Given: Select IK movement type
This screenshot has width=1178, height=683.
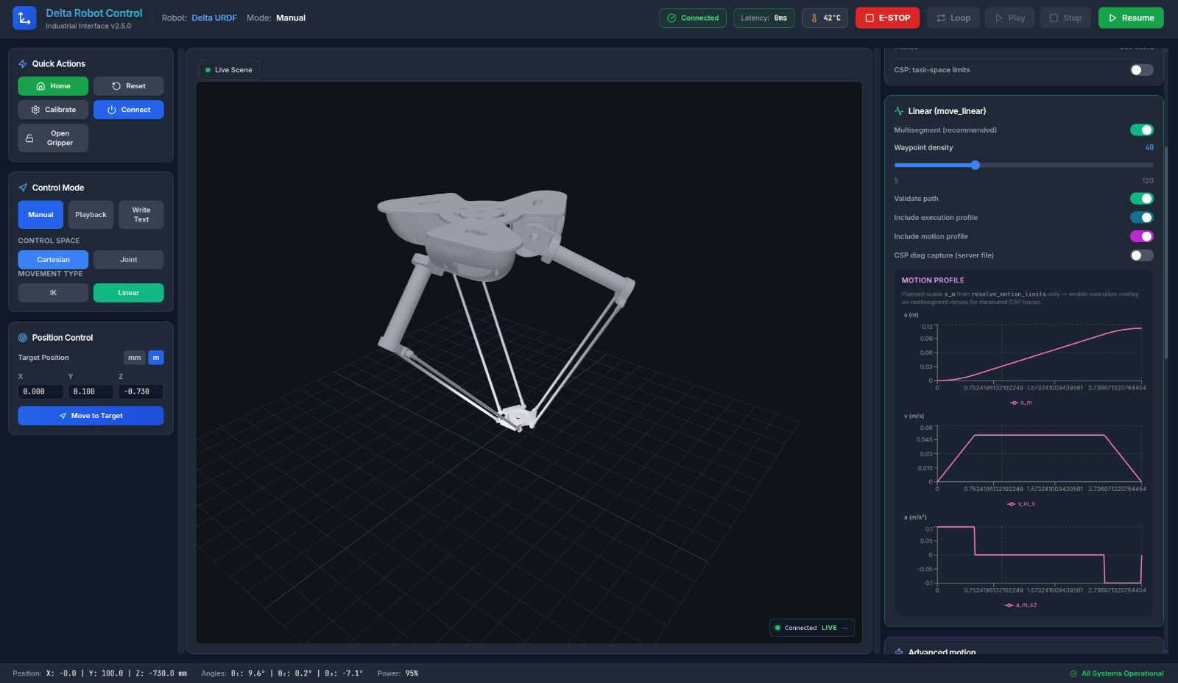Looking at the screenshot, I should pos(53,293).
